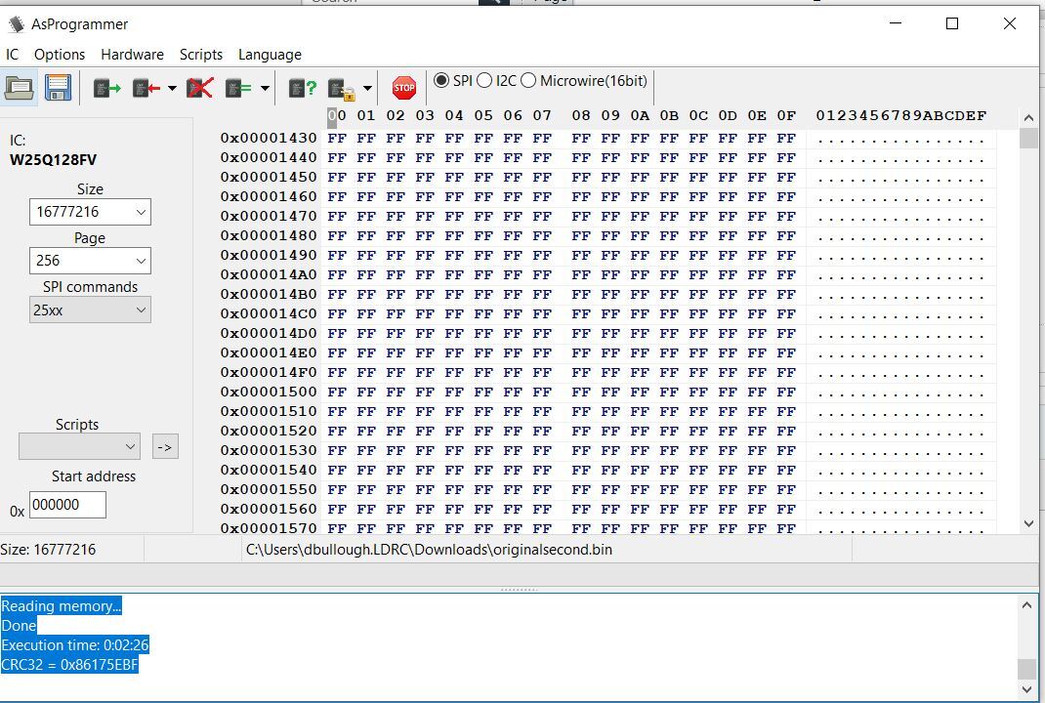Maximize the AsProgrammer window

(x=952, y=24)
